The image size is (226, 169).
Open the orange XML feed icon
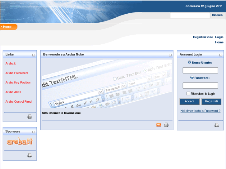coord(159,125)
